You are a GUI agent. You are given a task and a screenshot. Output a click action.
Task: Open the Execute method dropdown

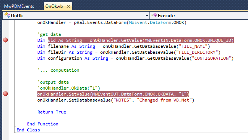[199, 16]
